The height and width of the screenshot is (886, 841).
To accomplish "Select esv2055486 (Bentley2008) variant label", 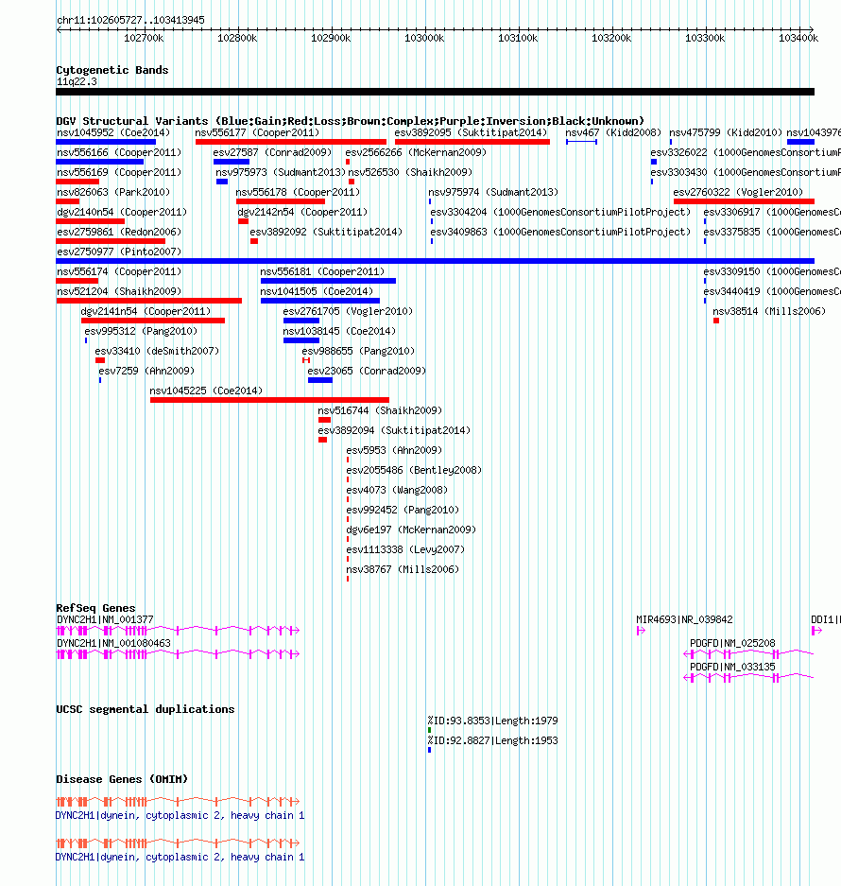I will click(414, 470).
